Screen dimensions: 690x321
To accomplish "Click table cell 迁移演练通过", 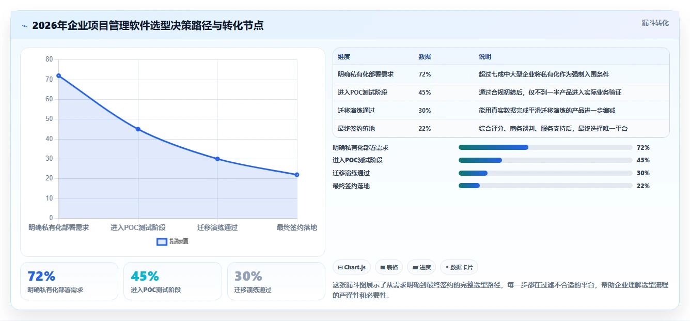I will (x=356, y=111).
